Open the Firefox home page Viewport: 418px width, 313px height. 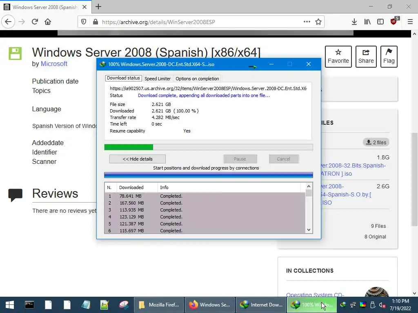click(48, 22)
